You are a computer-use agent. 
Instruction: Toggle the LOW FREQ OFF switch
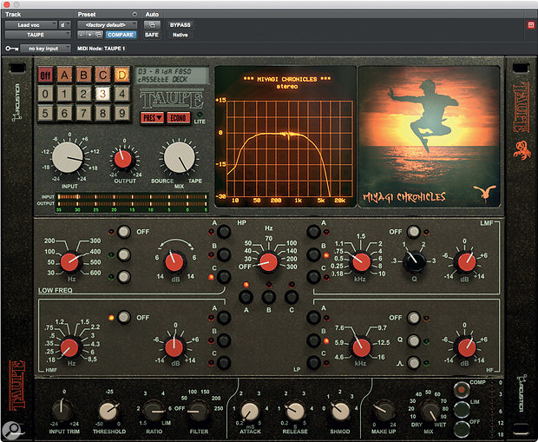[123, 232]
